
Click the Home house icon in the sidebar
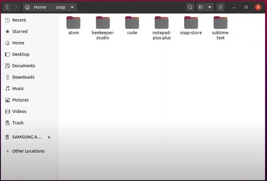(7, 43)
